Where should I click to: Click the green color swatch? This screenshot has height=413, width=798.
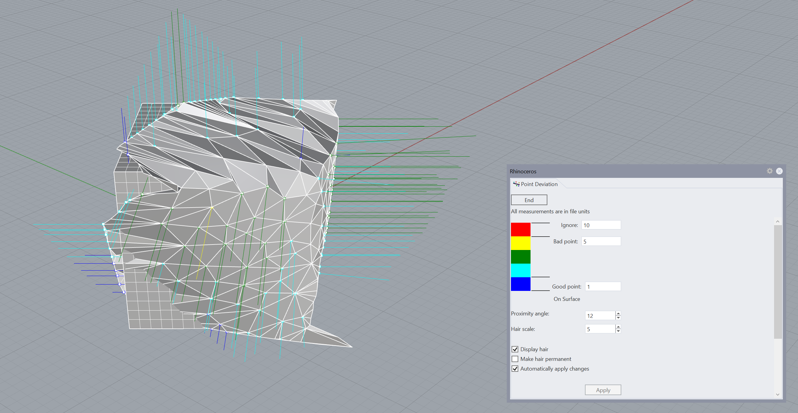pos(520,257)
